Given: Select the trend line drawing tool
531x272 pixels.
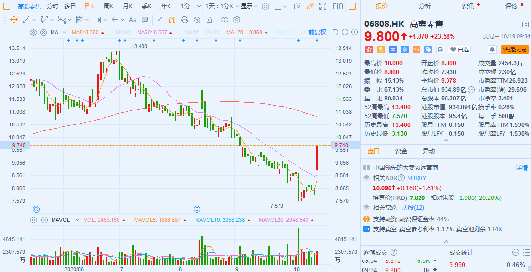Looking at the screenshot, I should click(27, 20).
